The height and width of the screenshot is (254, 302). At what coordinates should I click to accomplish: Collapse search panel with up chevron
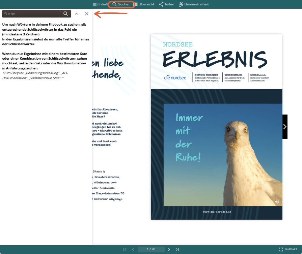pos(77,14)
